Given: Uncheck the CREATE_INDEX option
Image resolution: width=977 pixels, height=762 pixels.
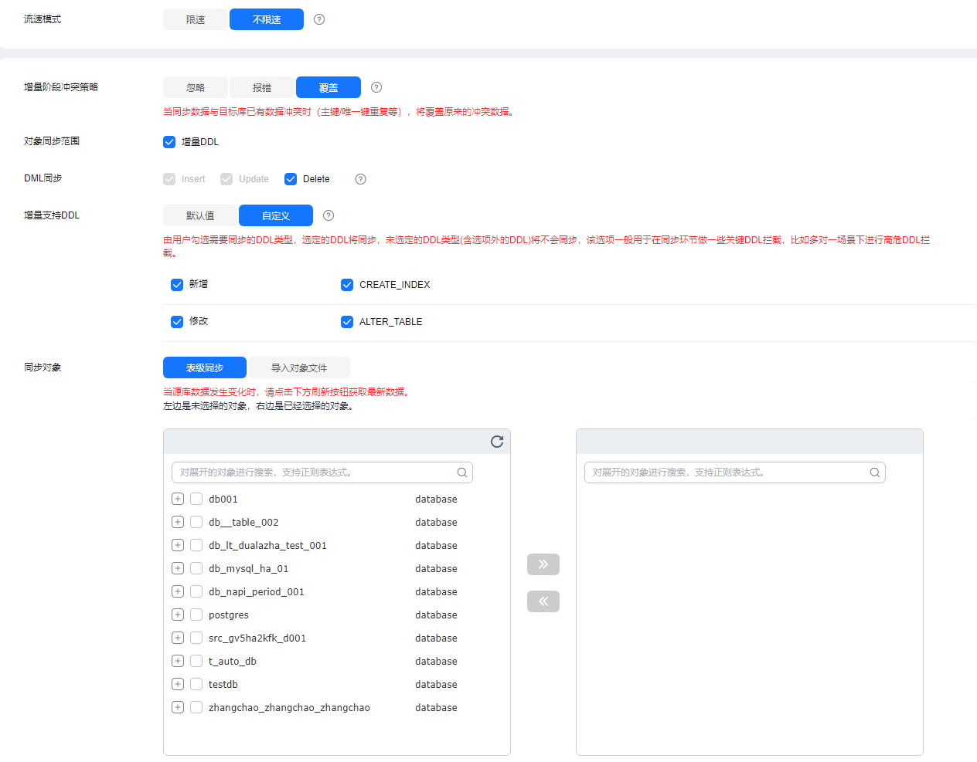Looking at the screenshot, I should tap(346, 284).
